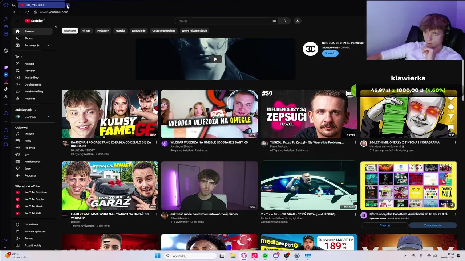Open the YouTube Premium link
Image resolution: width=465 pixels, height=261 pixels.
33,192
